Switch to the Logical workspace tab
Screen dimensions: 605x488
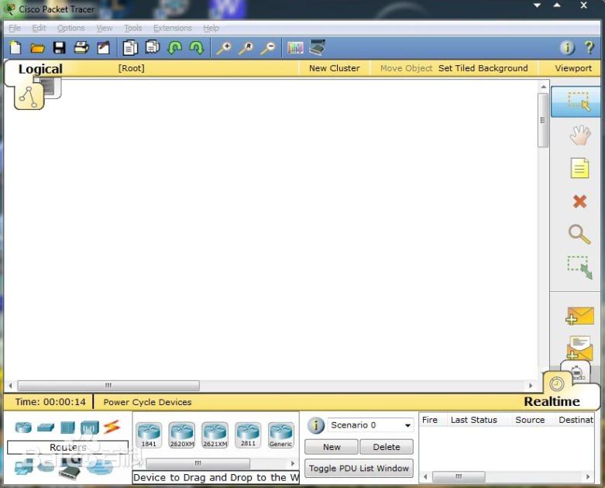[x=40, y=69]
